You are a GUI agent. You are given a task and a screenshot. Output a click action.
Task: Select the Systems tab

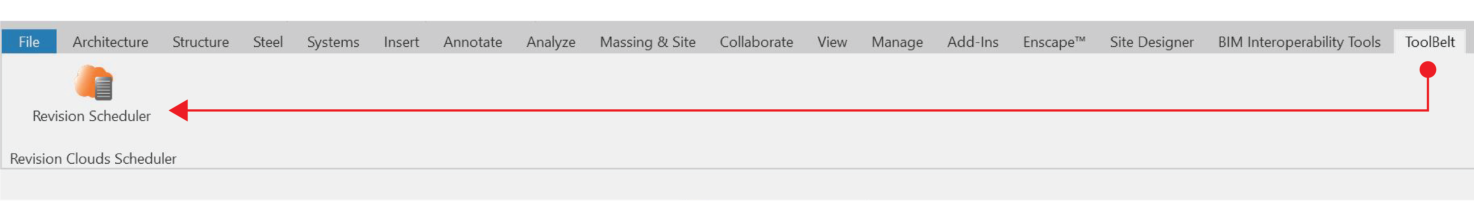pyautogui.click(x=332, y=42)
